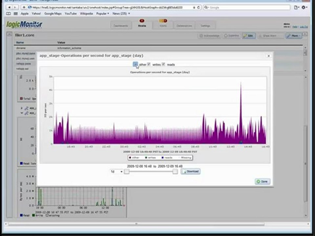
Task: Click the 'information_schema' value cell
Action: [69, 48]
